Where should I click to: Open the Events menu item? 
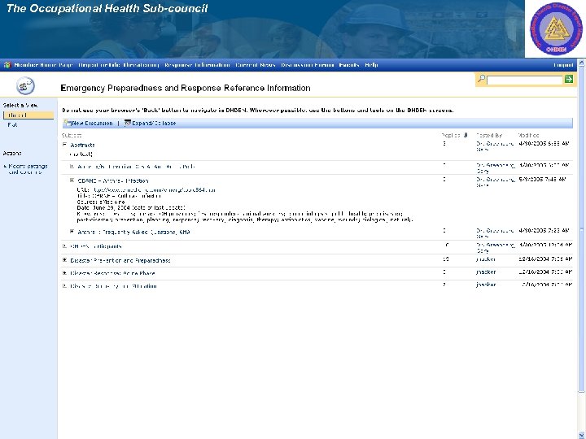tap(349, 65)
